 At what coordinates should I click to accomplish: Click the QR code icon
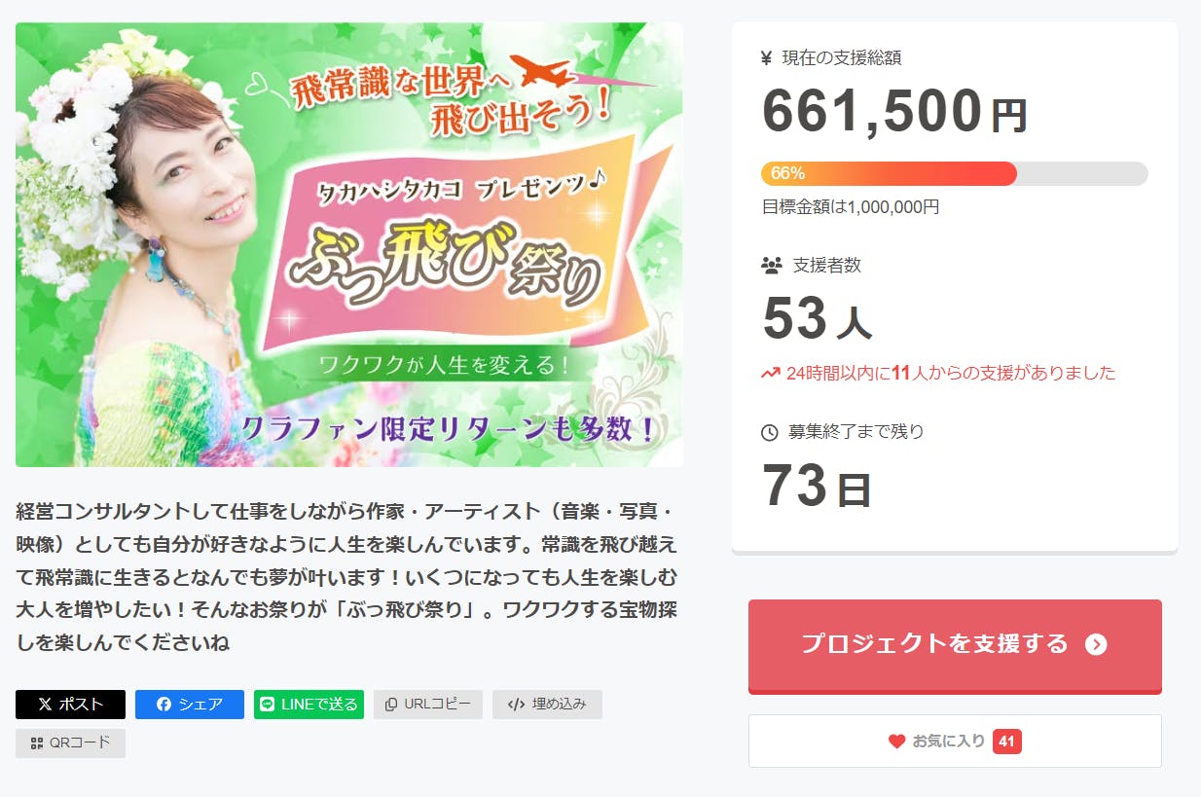click(x=37, y=743)
